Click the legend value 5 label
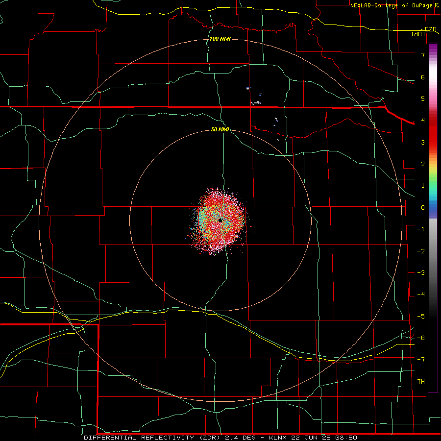The image size is (441, 441). point(423,99)
